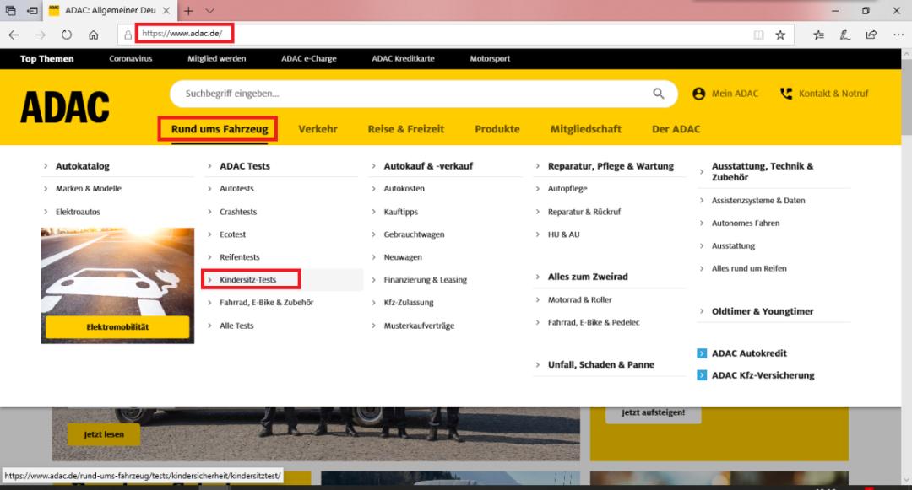
Task: Click the ADAC logo
Action: (65, 108)
